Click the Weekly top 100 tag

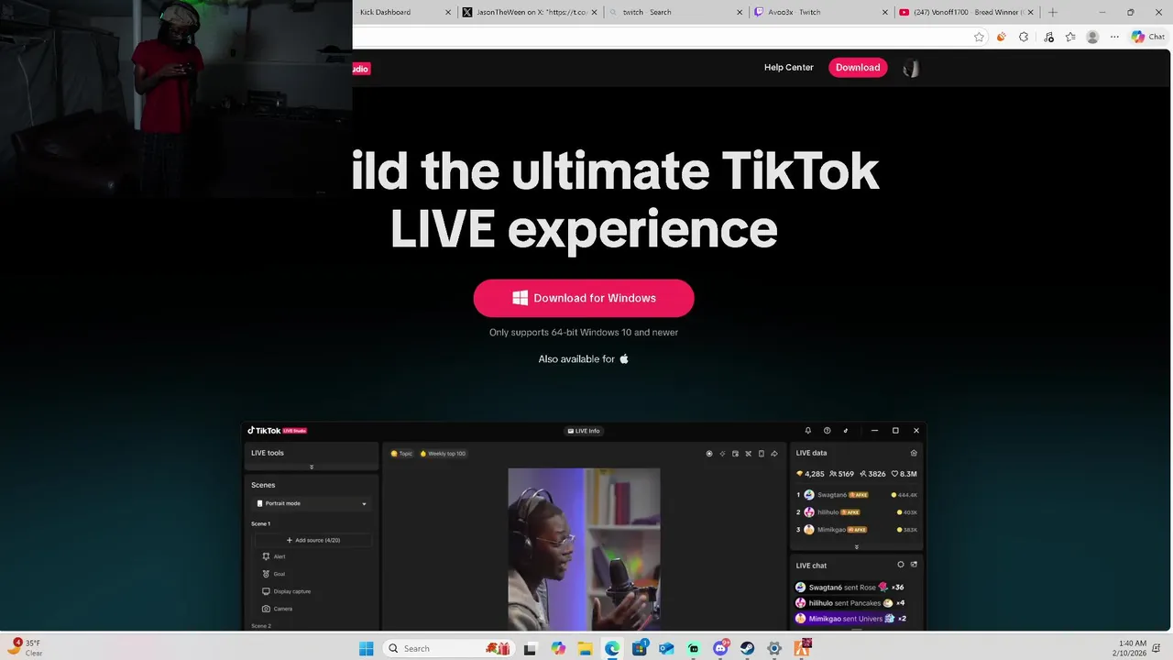coord(443,454)
